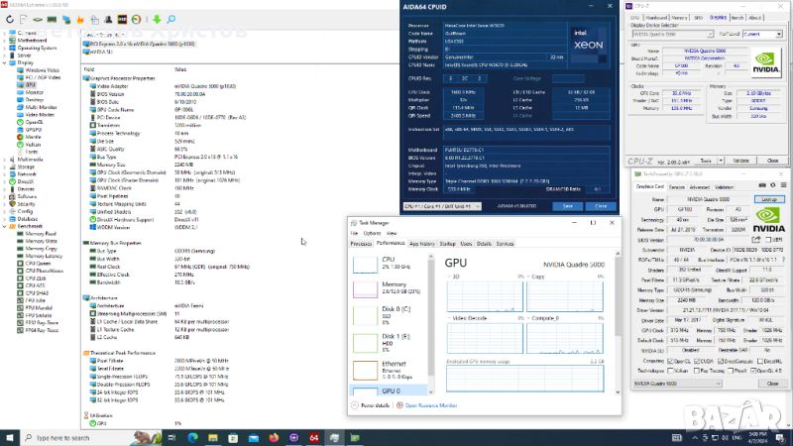Switch to the Startup tab in Task Manager
Image resolution: width=793 pixels, height=446 pixels.
click(448, 243)
